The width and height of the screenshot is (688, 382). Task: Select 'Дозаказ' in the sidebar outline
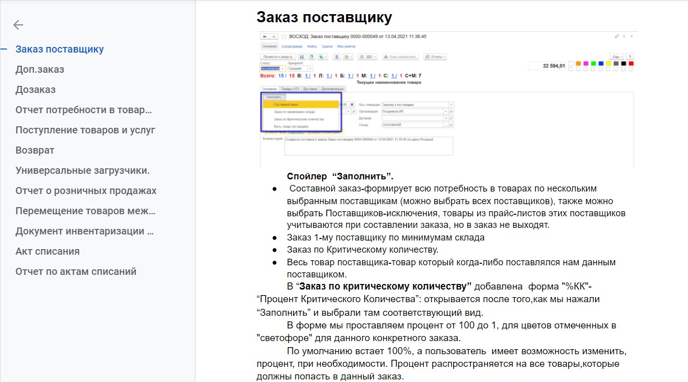[x=35, y=89]
